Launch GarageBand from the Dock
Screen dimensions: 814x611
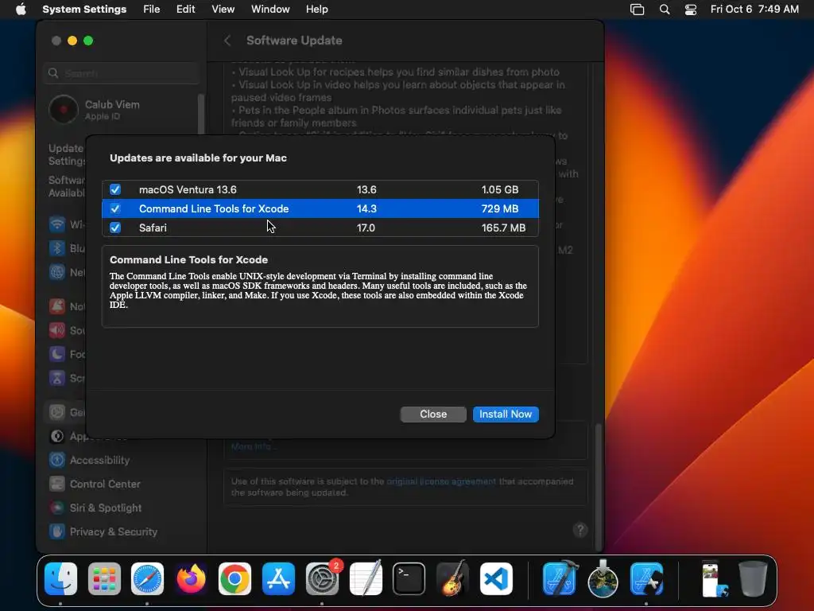[x=452, y=579]
